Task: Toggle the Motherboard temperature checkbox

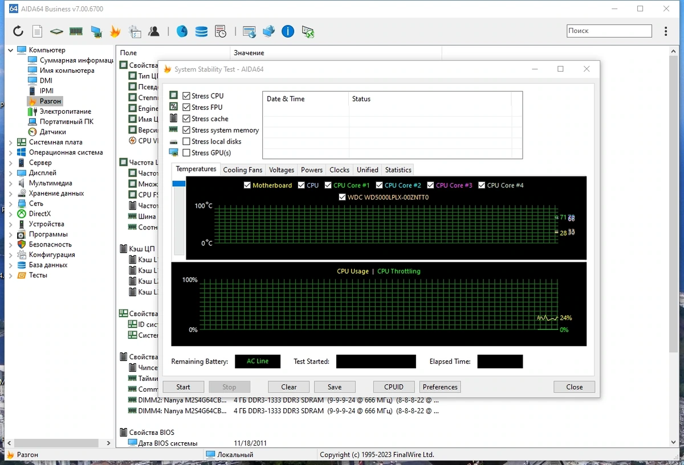Action: (x=247, y=185)
